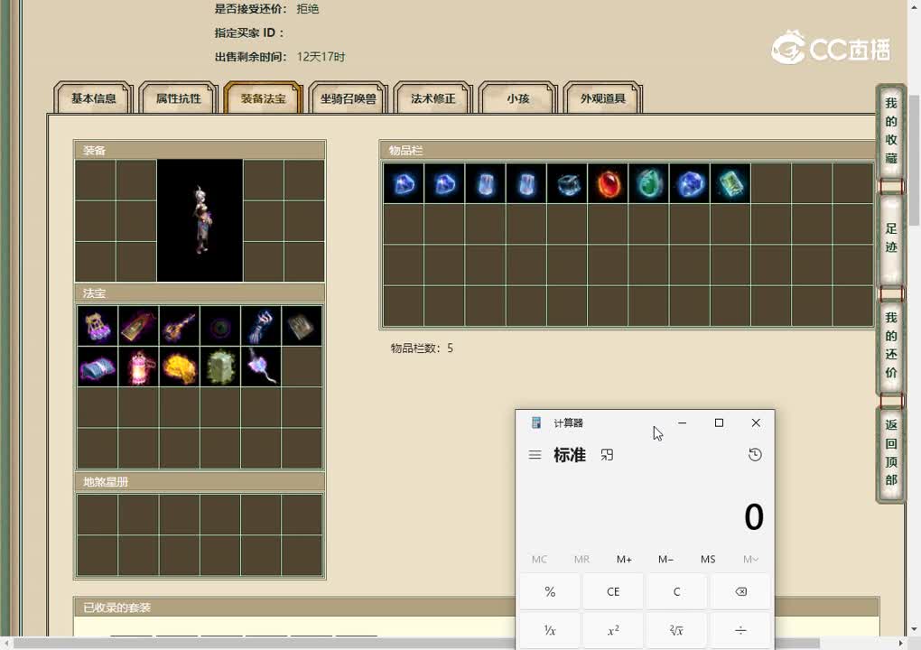Screen dimensions: 921x650
Task: Click the dark ring talisman
Action: [220, 326]
